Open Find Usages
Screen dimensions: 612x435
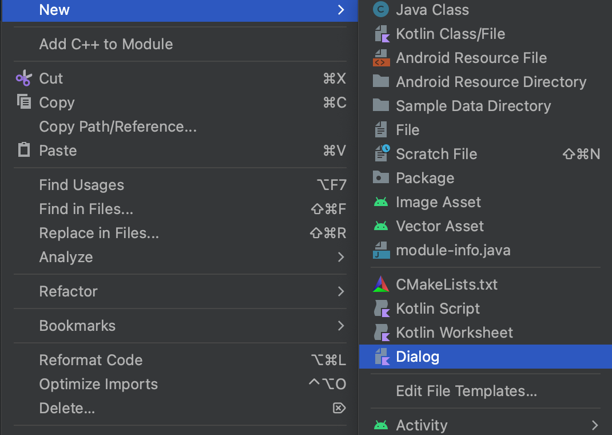click(x=180, y=185)
